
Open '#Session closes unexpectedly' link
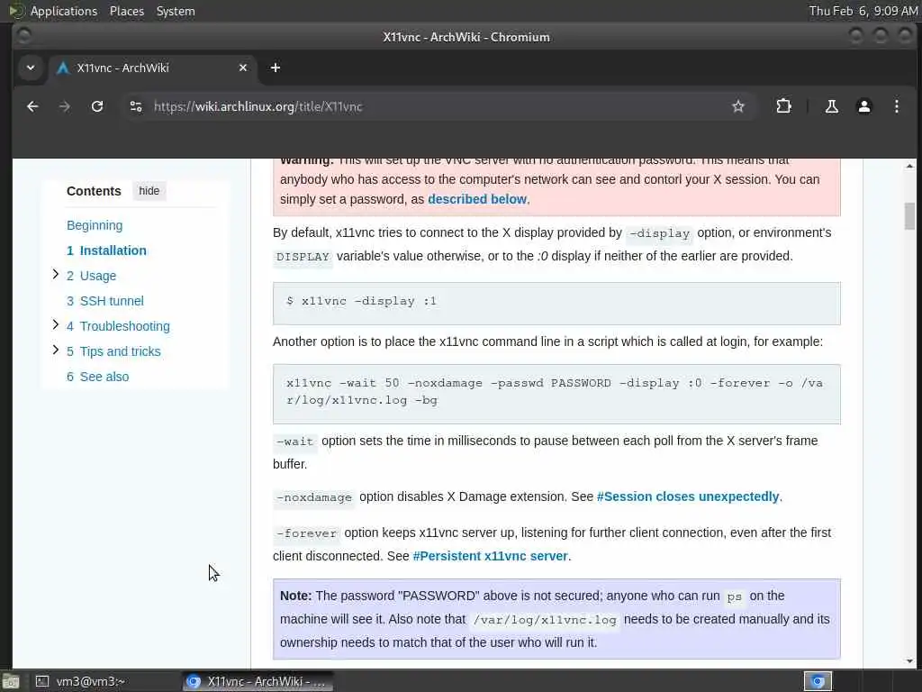point(687,496)
